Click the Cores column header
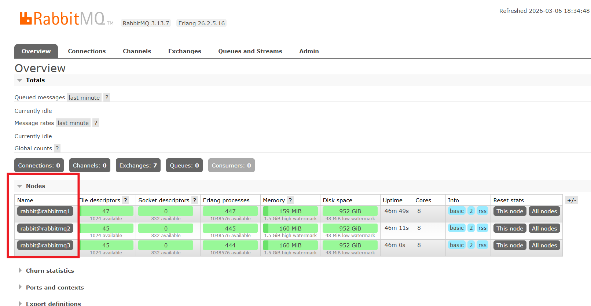 [x=423, y=200]
